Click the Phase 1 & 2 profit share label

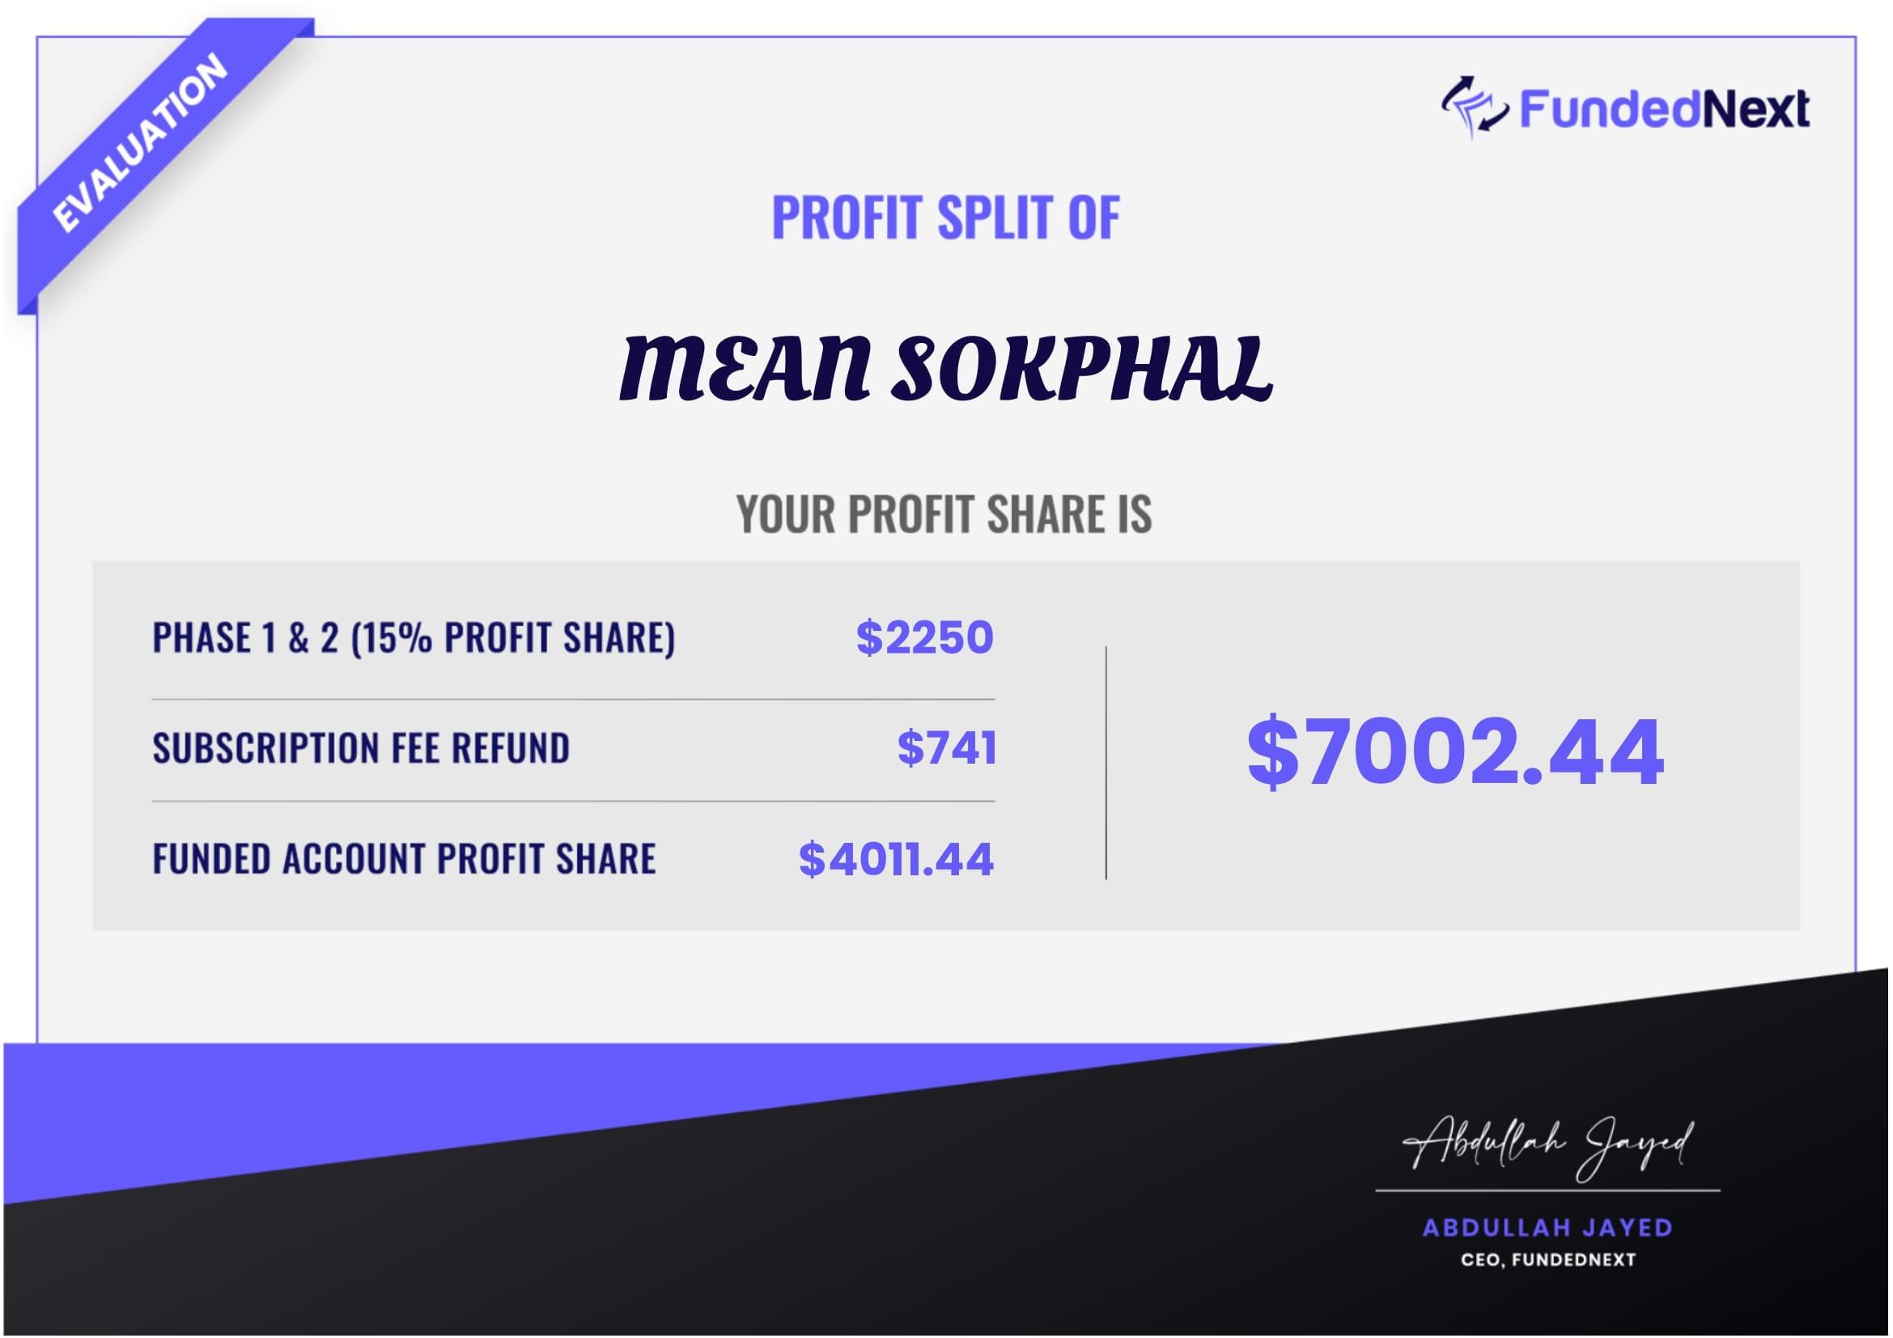tap(414, 637)
